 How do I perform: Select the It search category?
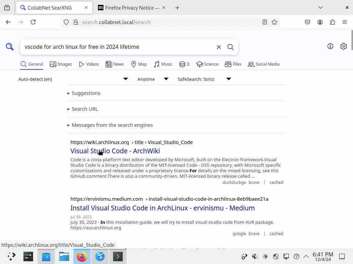tap(184, 64)
